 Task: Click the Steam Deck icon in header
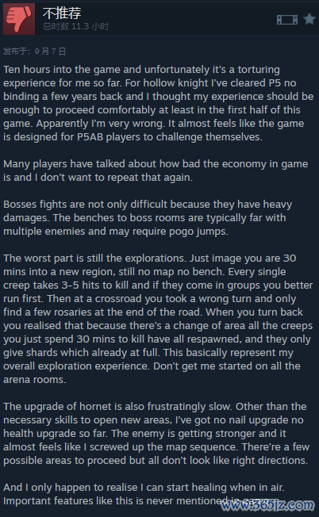(287, 20)
